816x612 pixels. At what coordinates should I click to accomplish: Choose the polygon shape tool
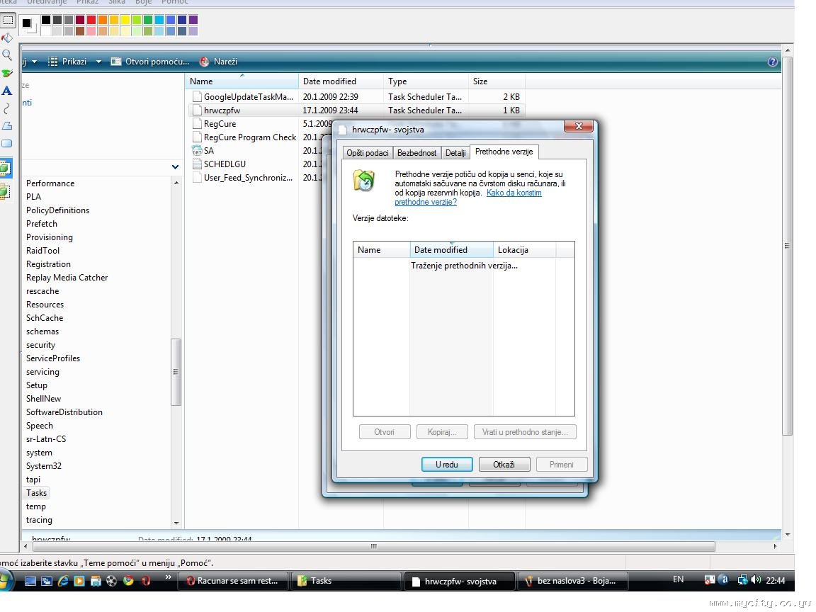[7, 126]
